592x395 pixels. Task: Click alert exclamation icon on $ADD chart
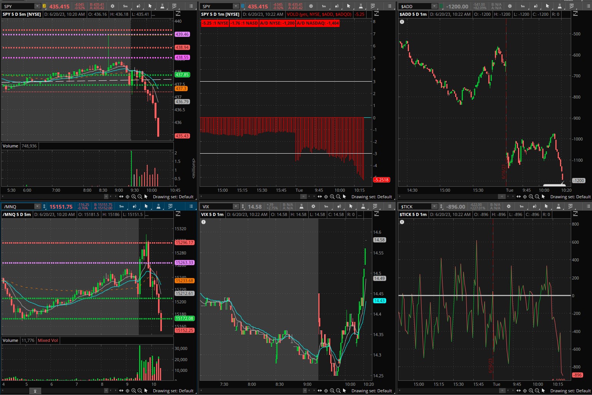click(x=402, y=22)
